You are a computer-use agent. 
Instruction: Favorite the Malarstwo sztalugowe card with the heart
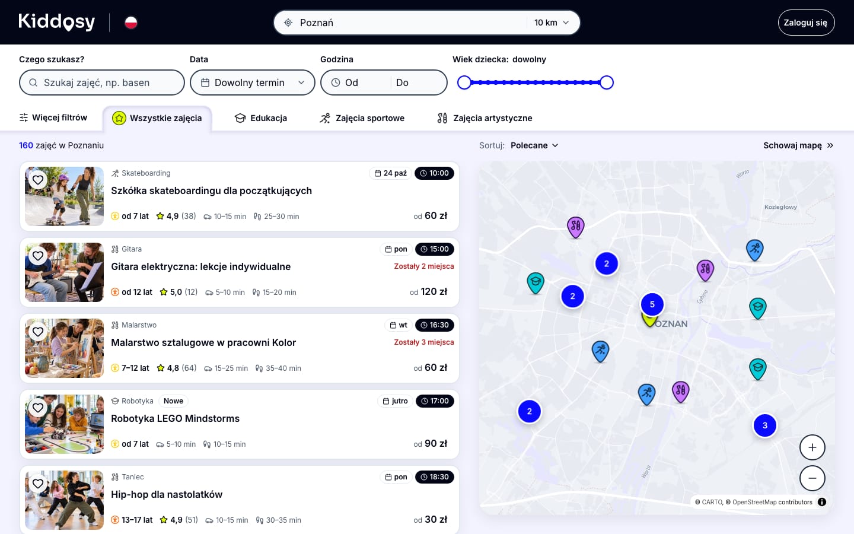[38, 332]
